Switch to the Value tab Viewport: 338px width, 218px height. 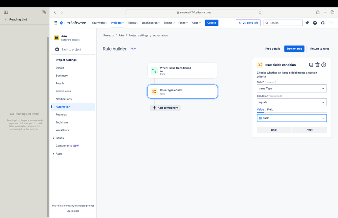[261, 109]
